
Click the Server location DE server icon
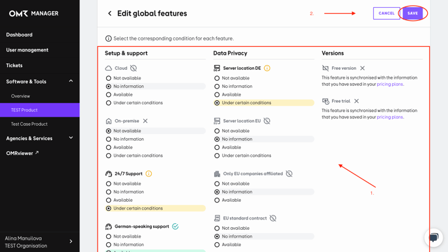[x=217, y=68]
